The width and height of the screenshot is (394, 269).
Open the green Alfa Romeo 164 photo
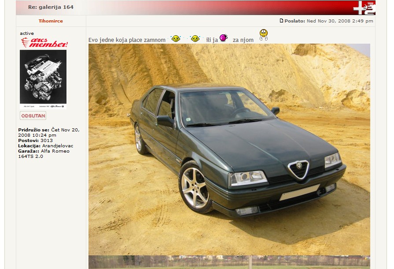[x=229, y=149]
